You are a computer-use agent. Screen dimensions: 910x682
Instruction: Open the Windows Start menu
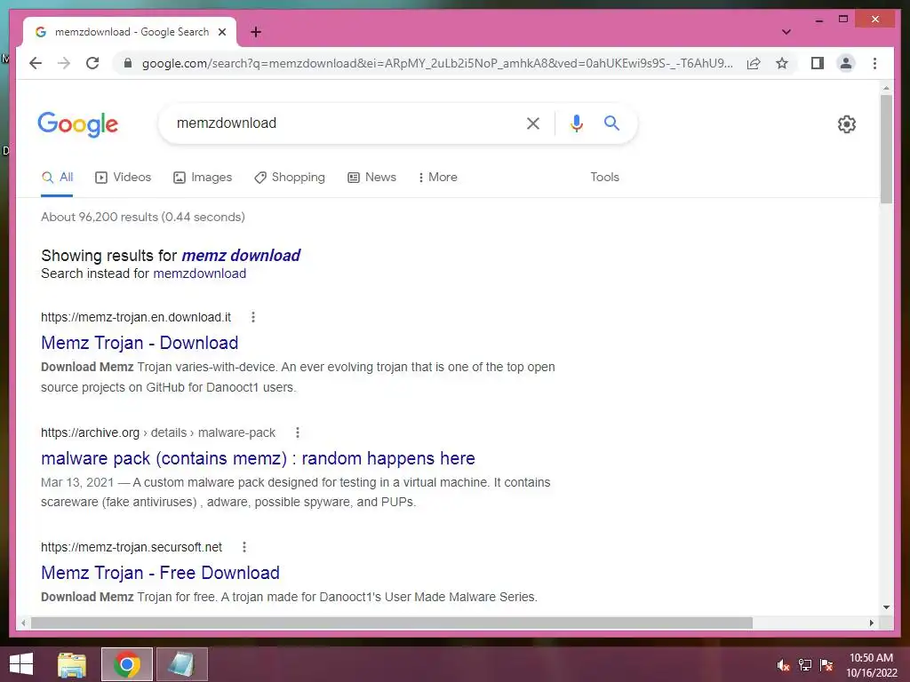click(21, 664)
